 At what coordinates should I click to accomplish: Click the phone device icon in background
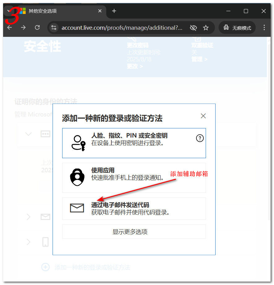coord(45,242)
